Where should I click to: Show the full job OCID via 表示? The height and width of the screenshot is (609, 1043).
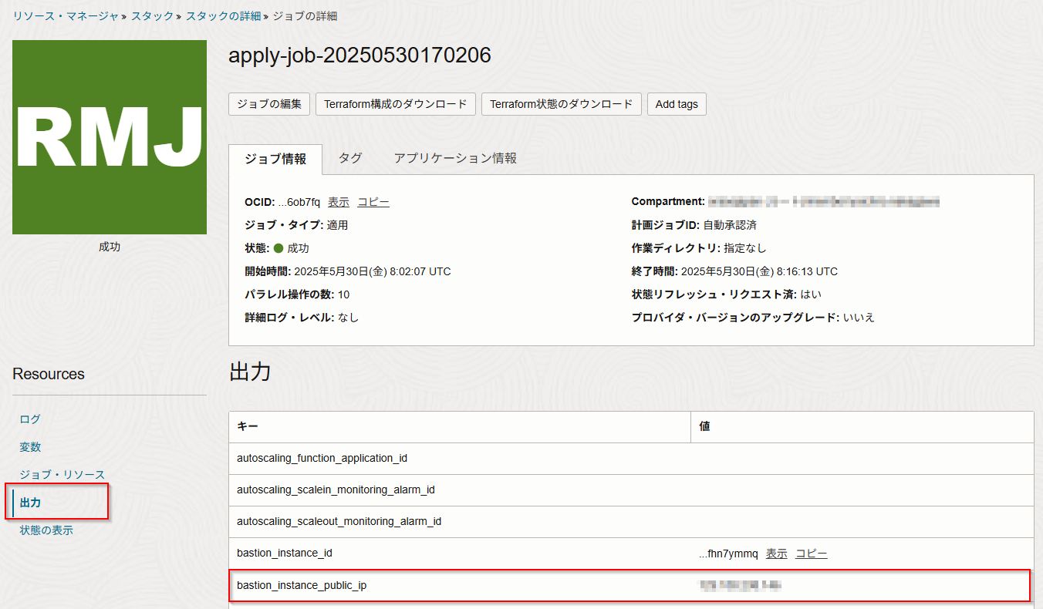pos(338,202)
